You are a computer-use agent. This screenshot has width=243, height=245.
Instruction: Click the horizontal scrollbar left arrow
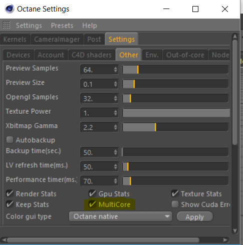tap(4, 240)
